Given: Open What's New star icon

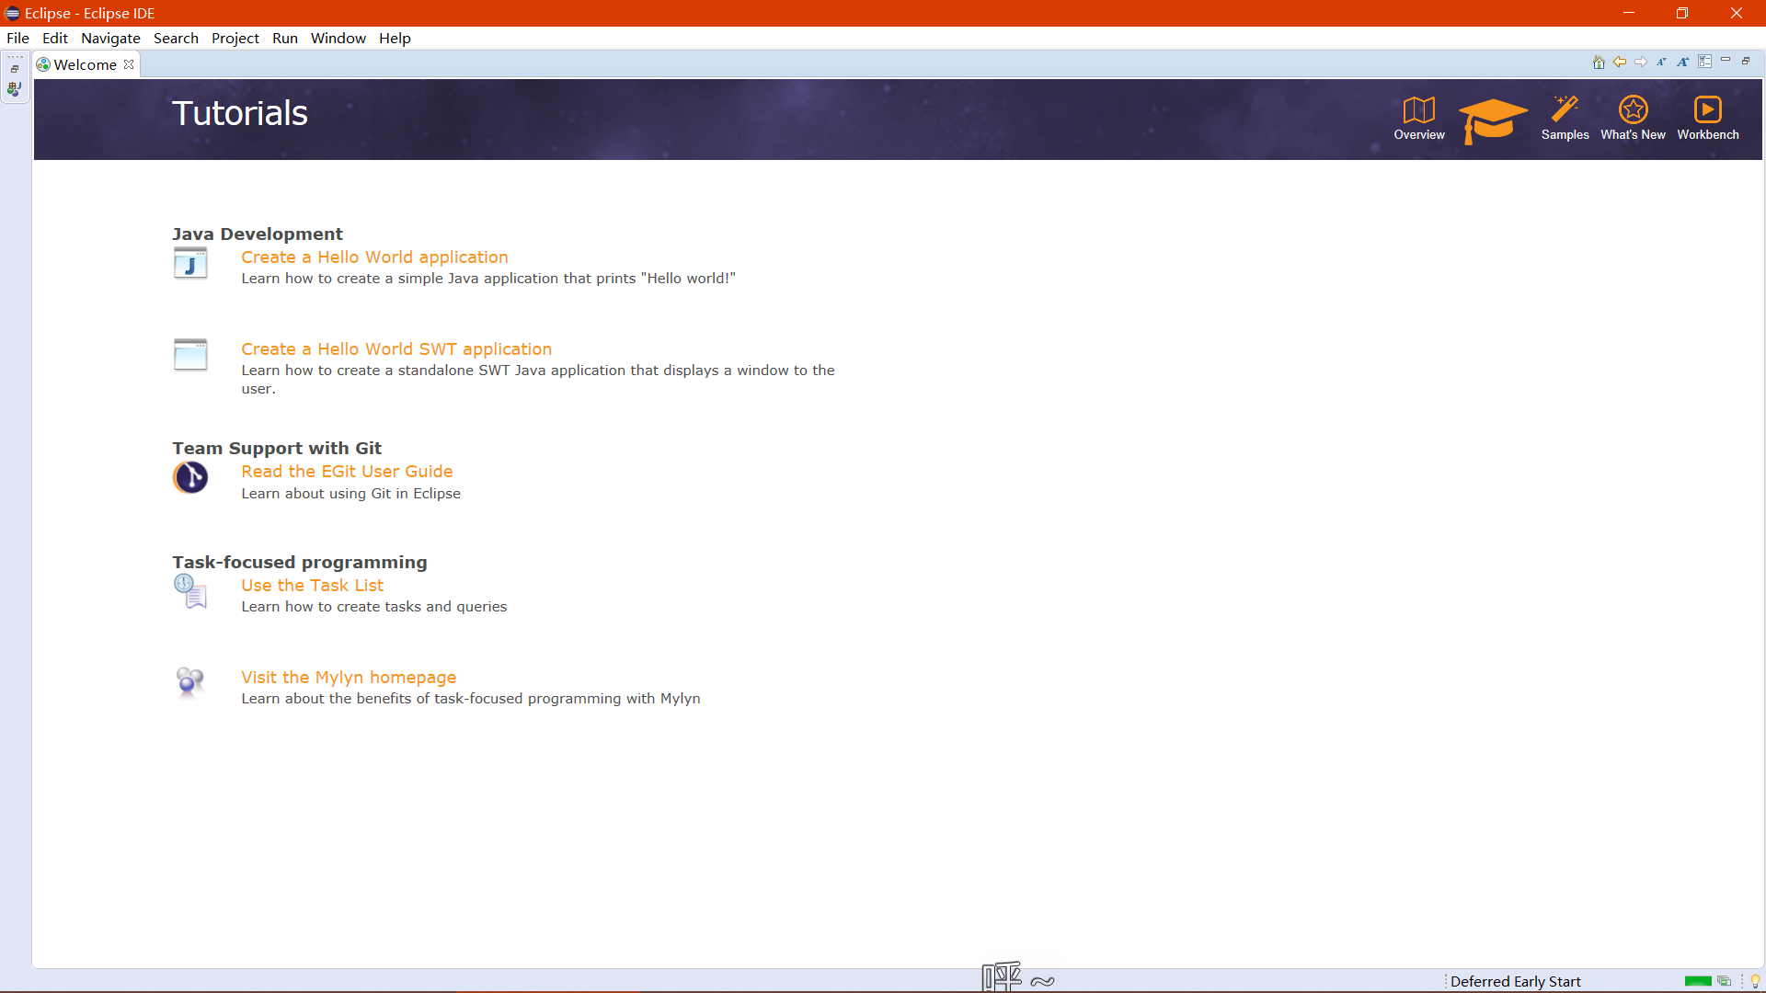Looking at the screenshot, I should [x=1633, y=110].
